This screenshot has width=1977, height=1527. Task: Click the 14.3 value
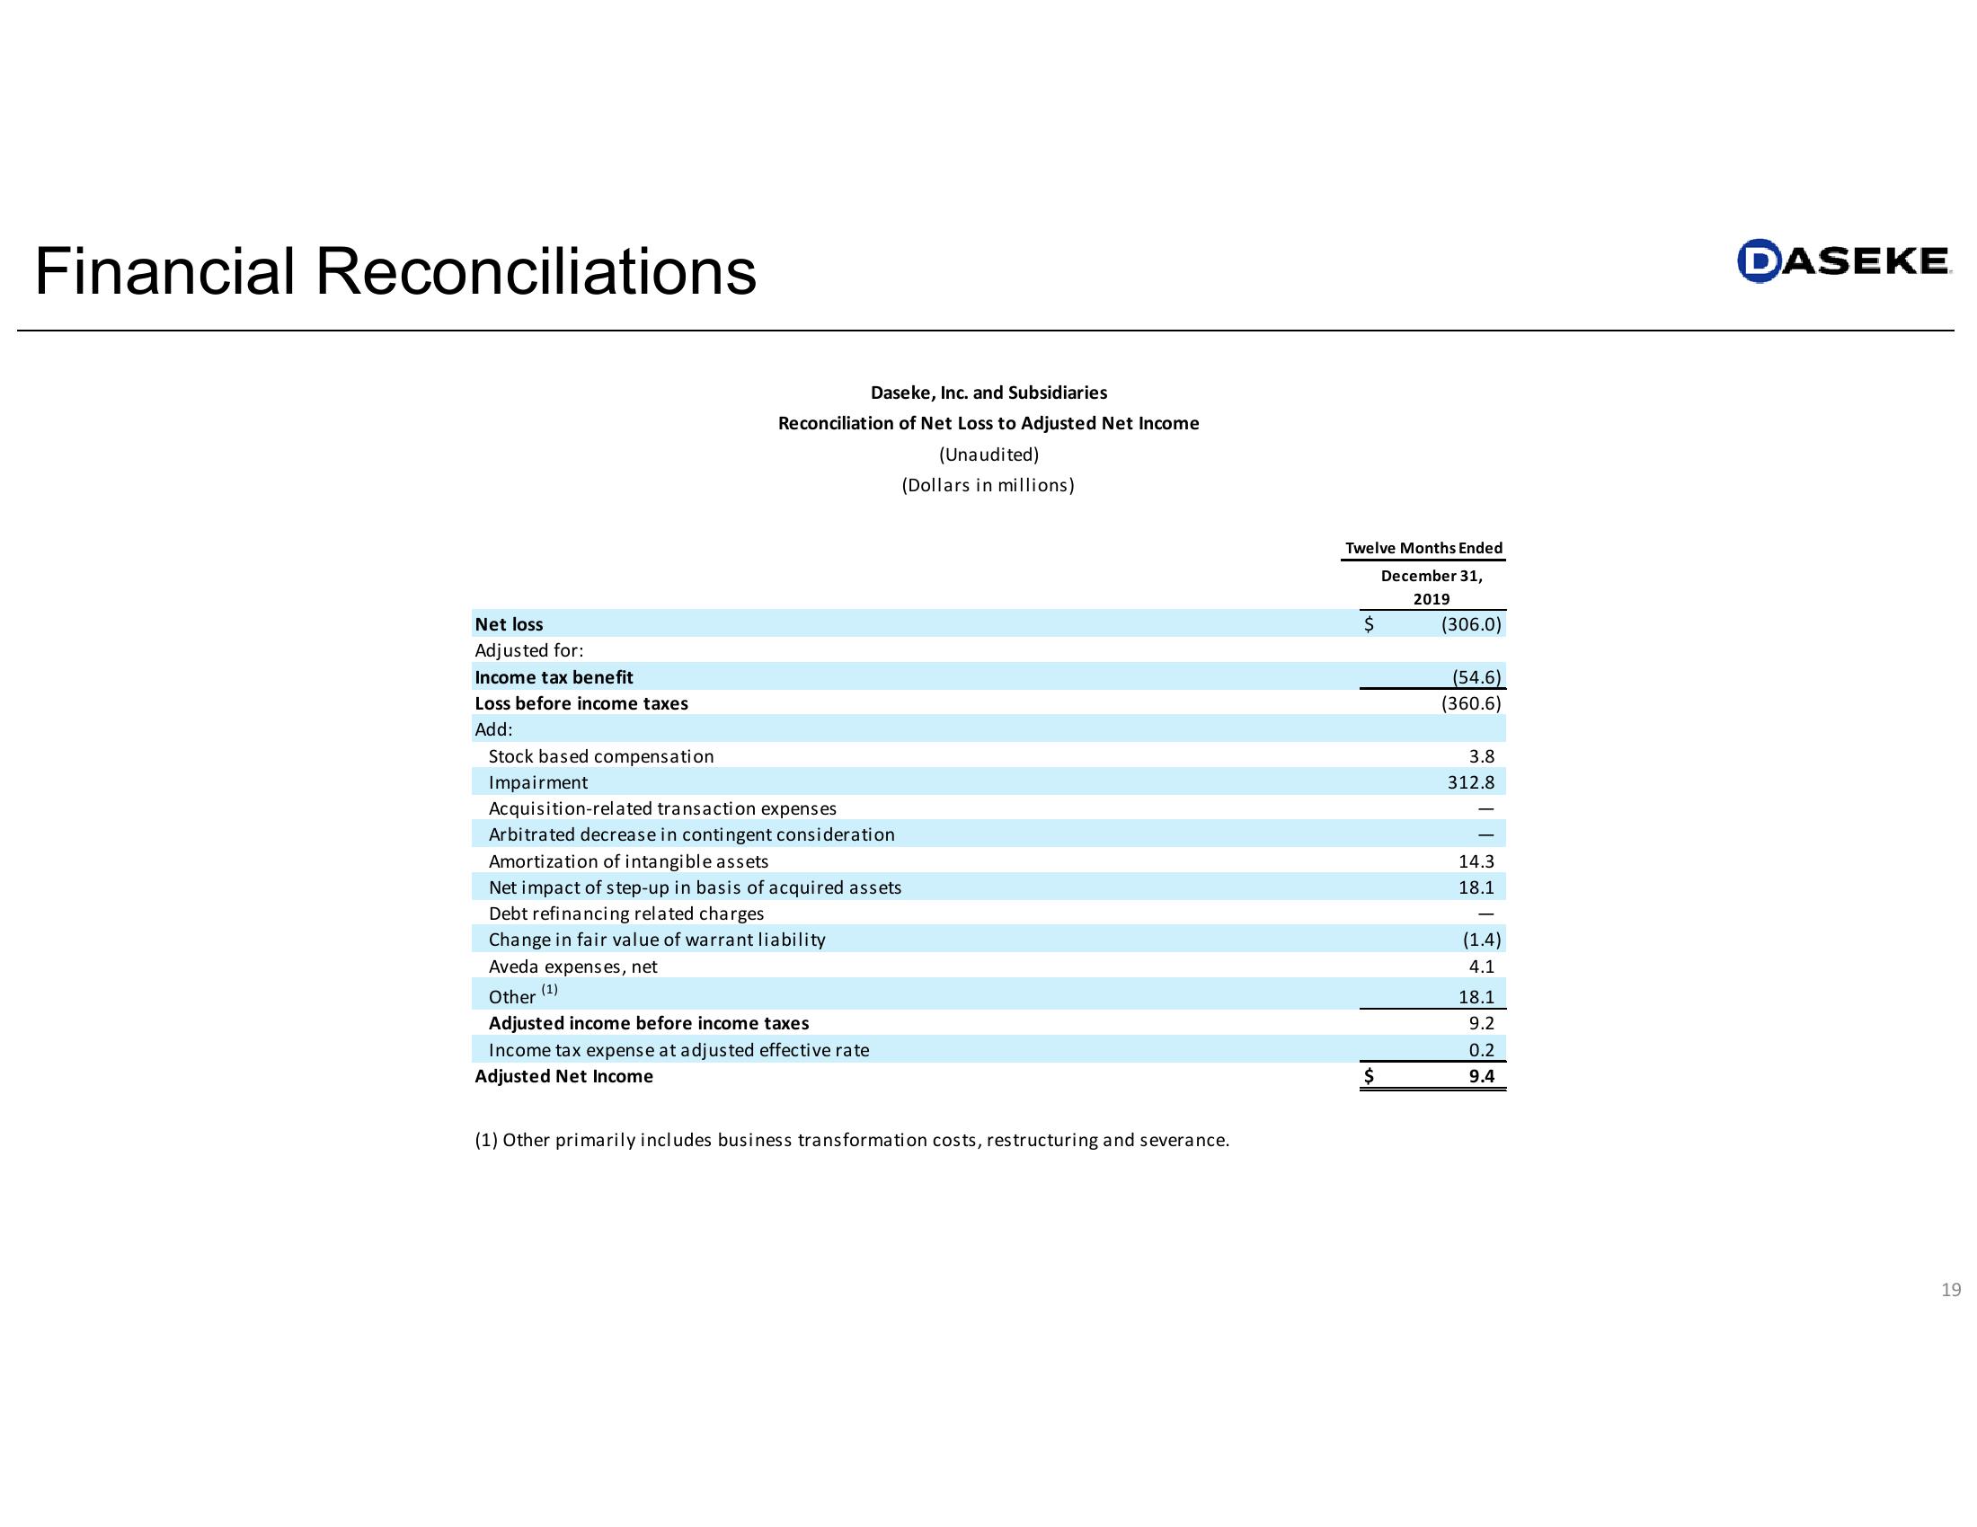[x=1476, y=861]
